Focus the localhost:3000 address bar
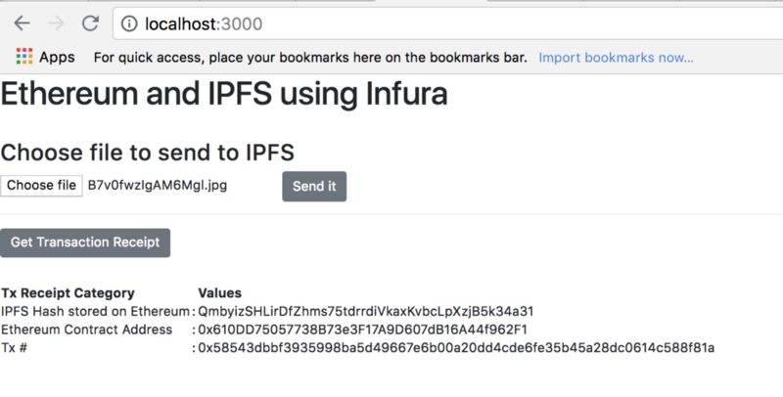 pos(449,23)
